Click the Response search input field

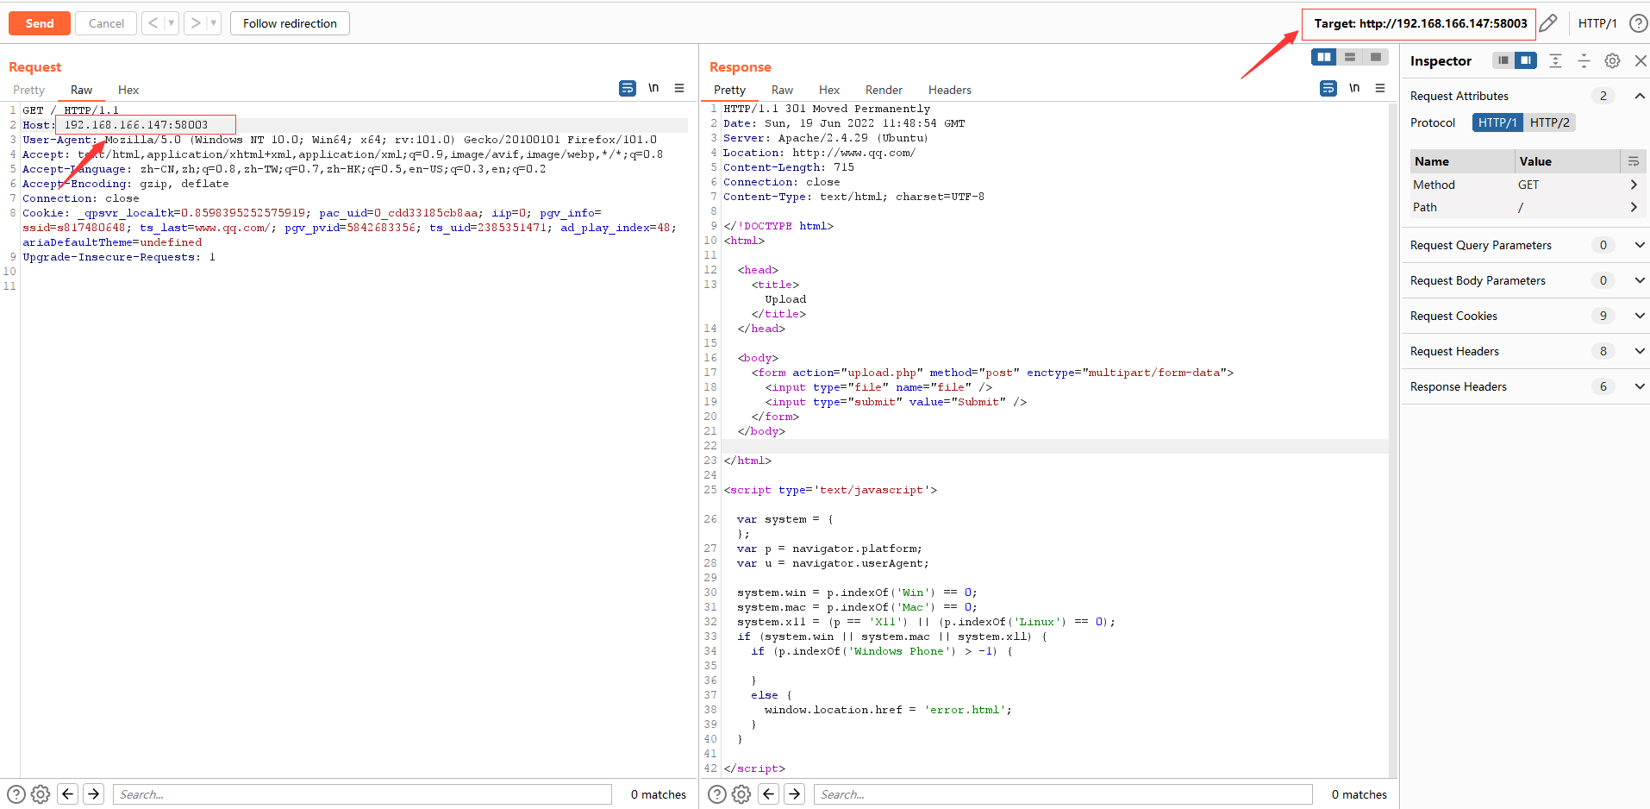point(1062,794)
